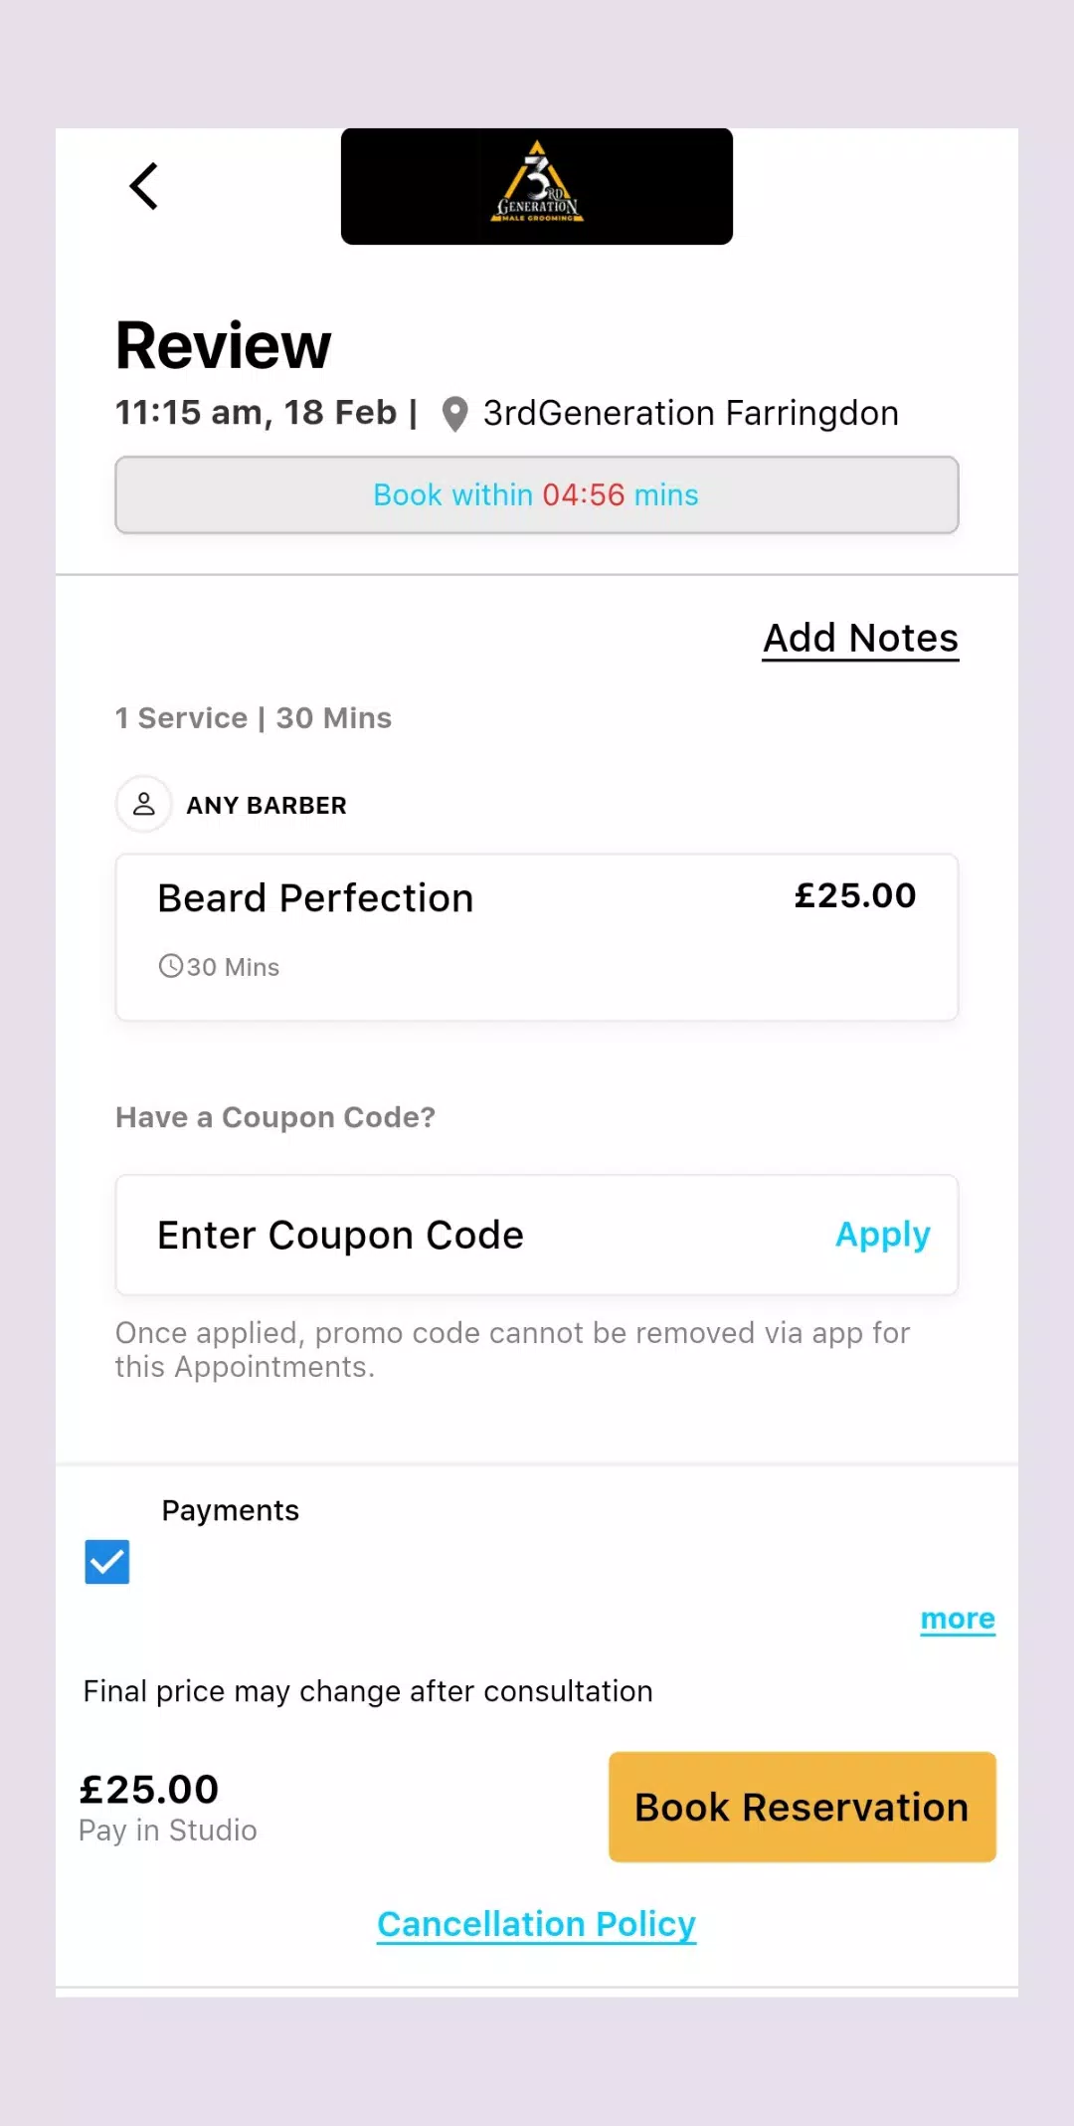The height and width of the screenshot is (2126, 1074).
Task: Tap the 11:15 am, 18 Feb appointment time
Action: pyautogui.click(x=257, y=412)
